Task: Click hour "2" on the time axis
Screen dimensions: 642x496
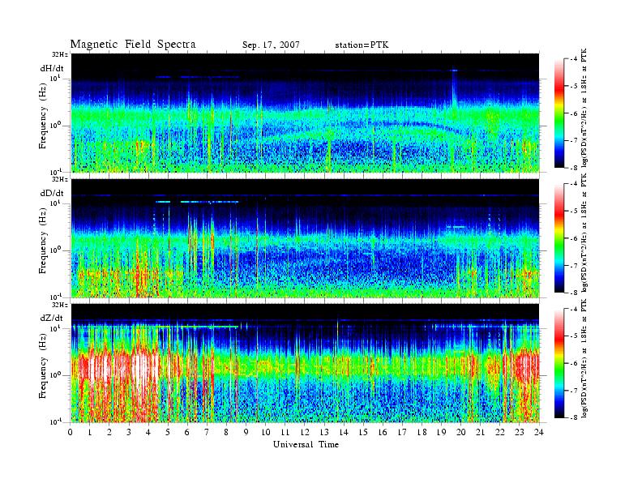Action: pos(109,432)
